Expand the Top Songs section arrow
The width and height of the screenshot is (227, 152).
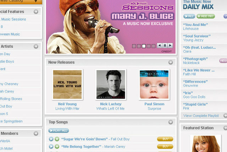(x=171, y=122)
